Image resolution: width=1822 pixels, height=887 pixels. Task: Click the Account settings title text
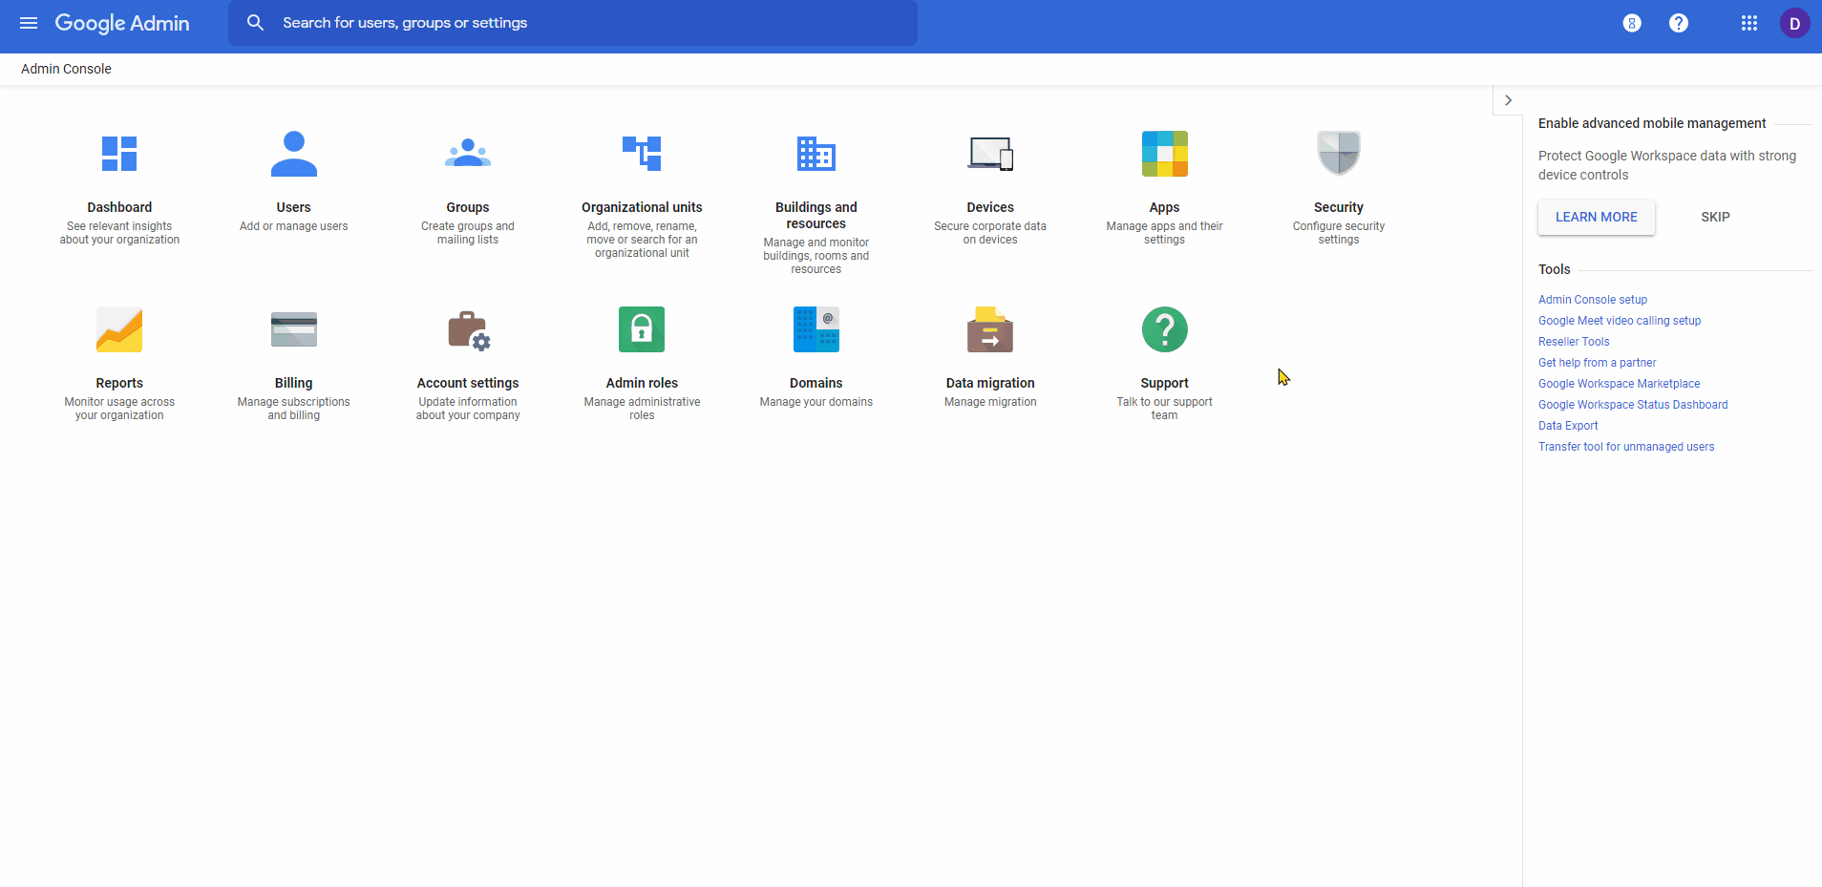[x=468, y=383]
